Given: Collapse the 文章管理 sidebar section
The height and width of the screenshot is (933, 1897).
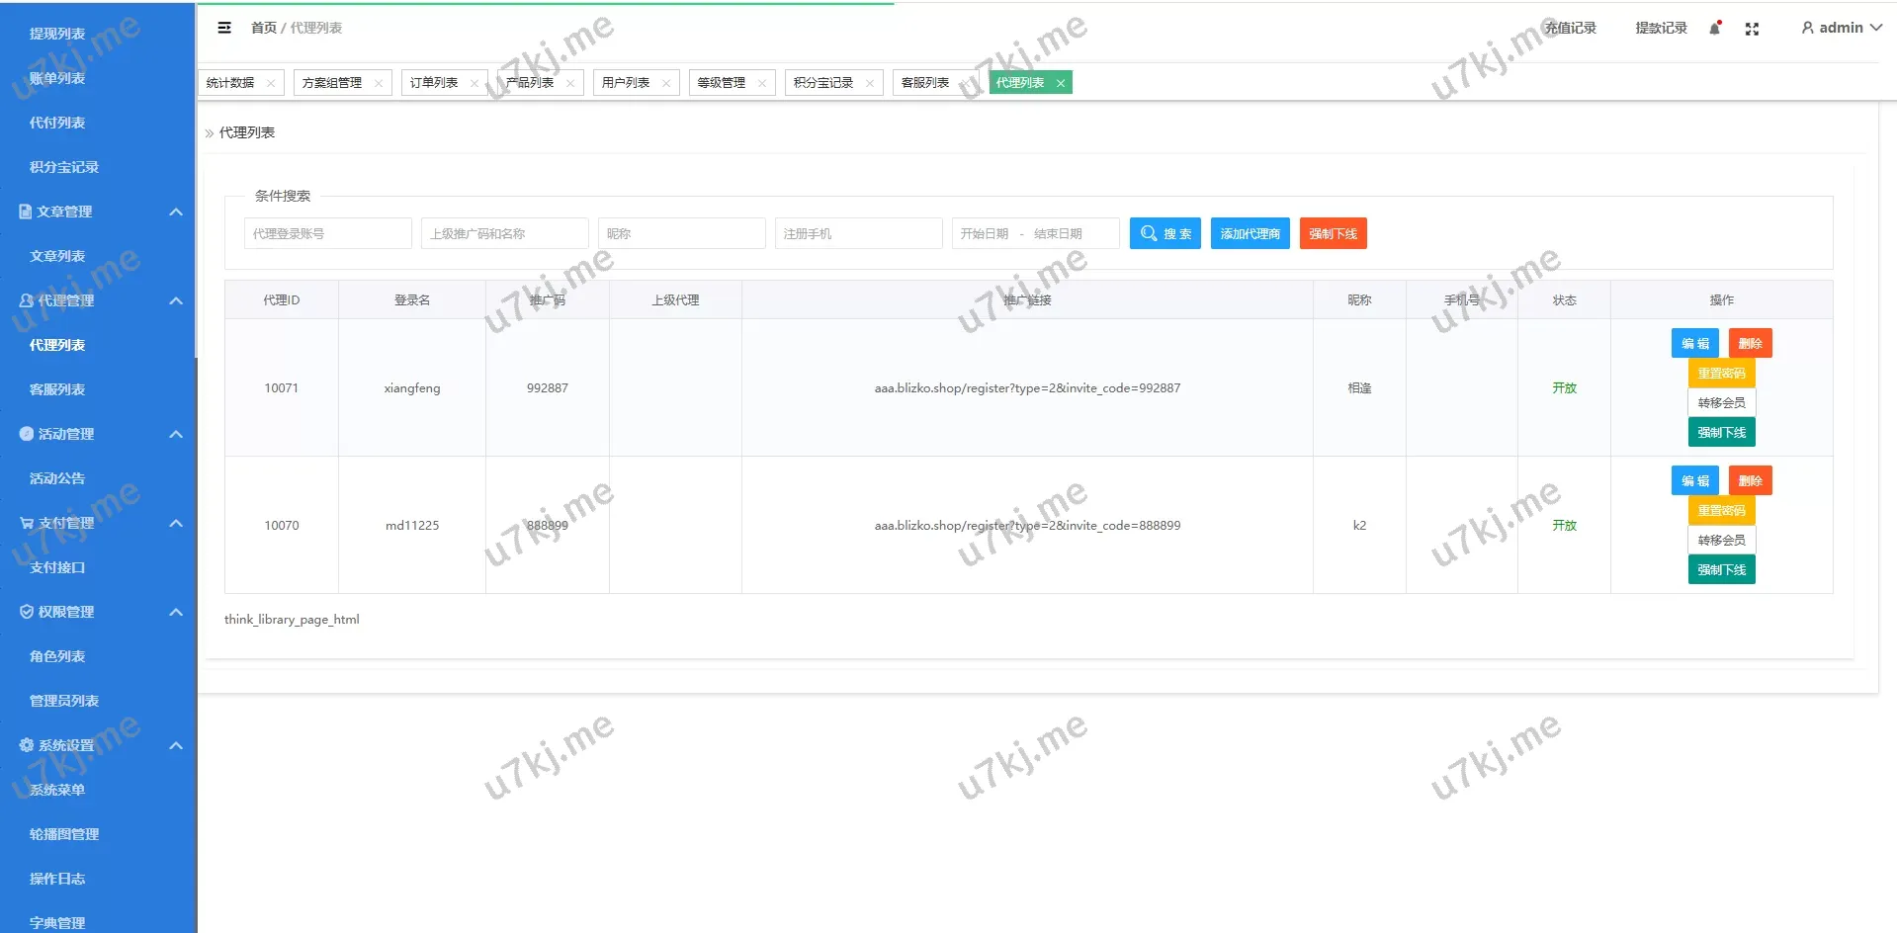Looking at the screenshot, I should [x=176, y=212].
